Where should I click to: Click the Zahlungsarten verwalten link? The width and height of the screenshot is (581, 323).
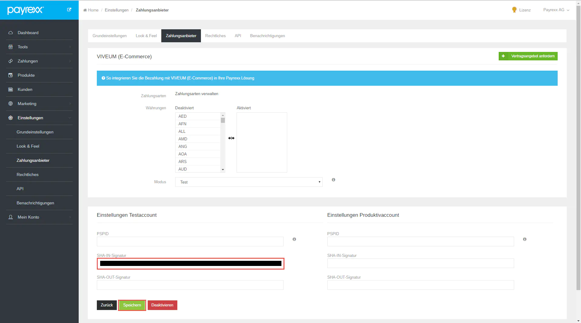point(196,94)
